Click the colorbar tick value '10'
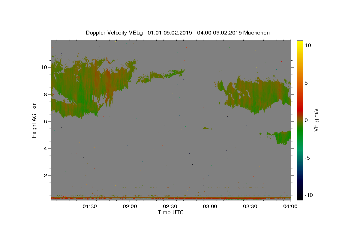Viewport: 360px width, 240px height. point(308,45)
